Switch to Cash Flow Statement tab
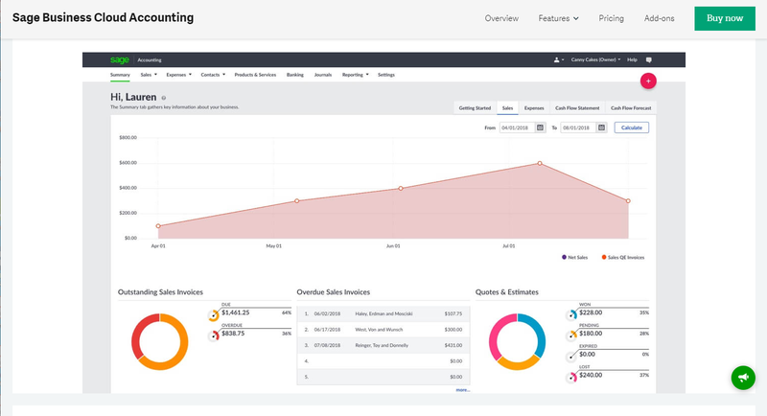Viewport: 767px width, 416px height. point(577,108)
